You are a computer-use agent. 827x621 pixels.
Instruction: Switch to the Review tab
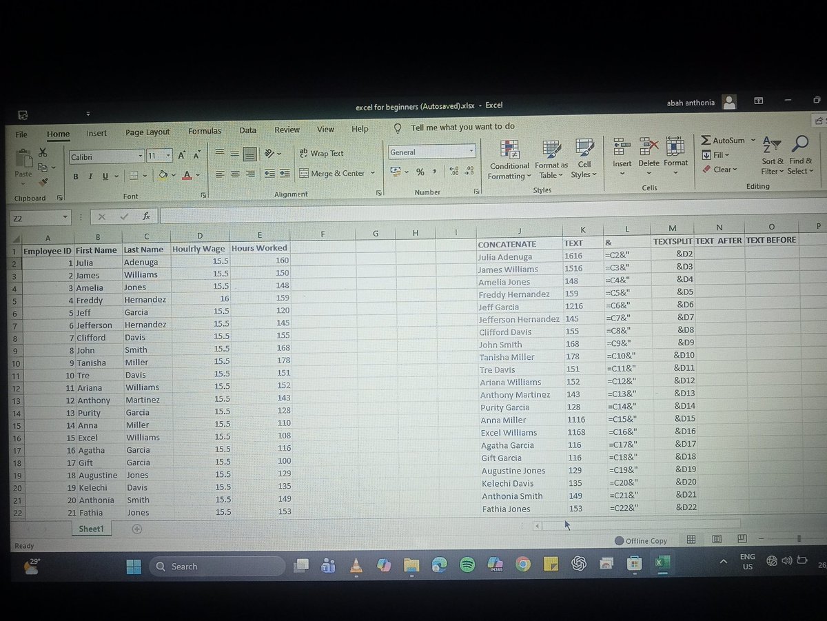[287, 130]
